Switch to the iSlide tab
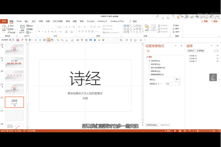The height and width of the screenshot is (147, 221). click(x=19, y=21)
